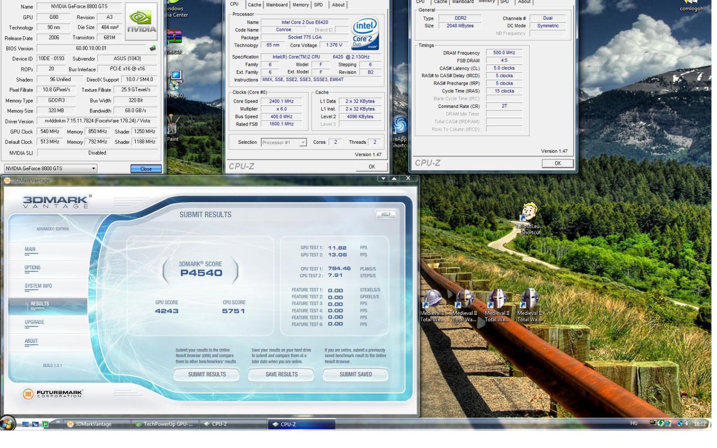The image size is (717, 448).
Task: Click the CPU score value '5751'
Action: [x=233, y=311]
